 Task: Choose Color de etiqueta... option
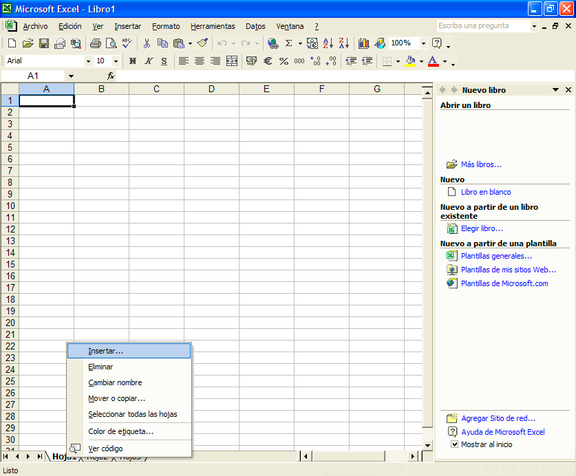pos(129,431)
